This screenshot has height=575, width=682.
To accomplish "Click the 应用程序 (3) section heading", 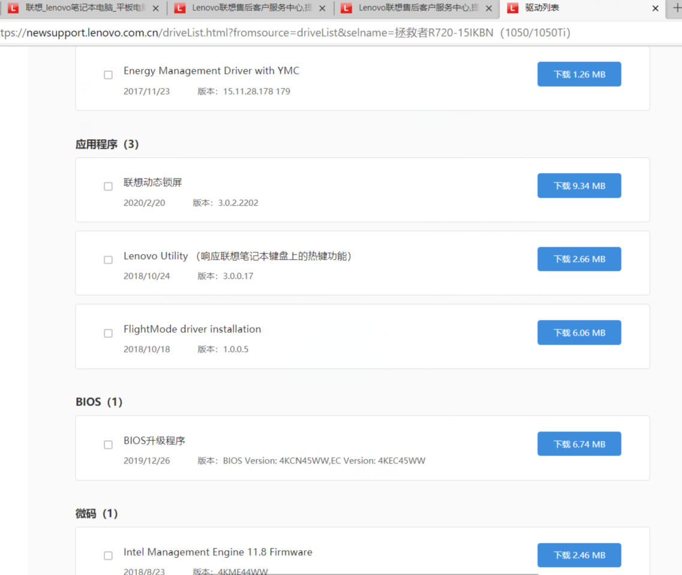I will (107, 144).
